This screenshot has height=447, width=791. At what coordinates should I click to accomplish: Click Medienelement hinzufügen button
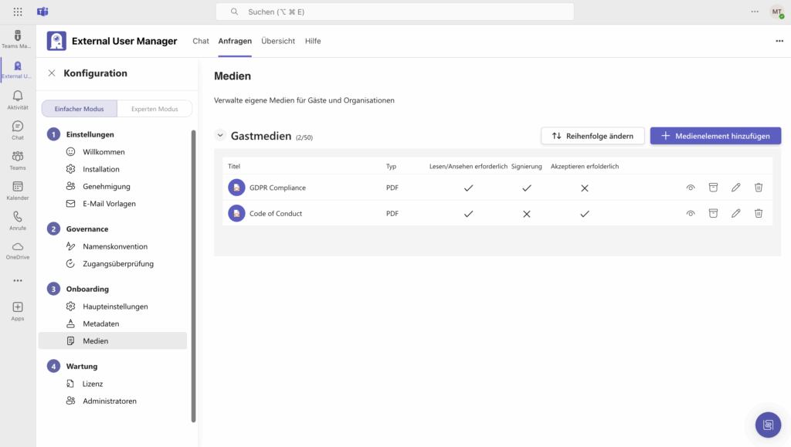pyautogui.click(x=715, y=136)
